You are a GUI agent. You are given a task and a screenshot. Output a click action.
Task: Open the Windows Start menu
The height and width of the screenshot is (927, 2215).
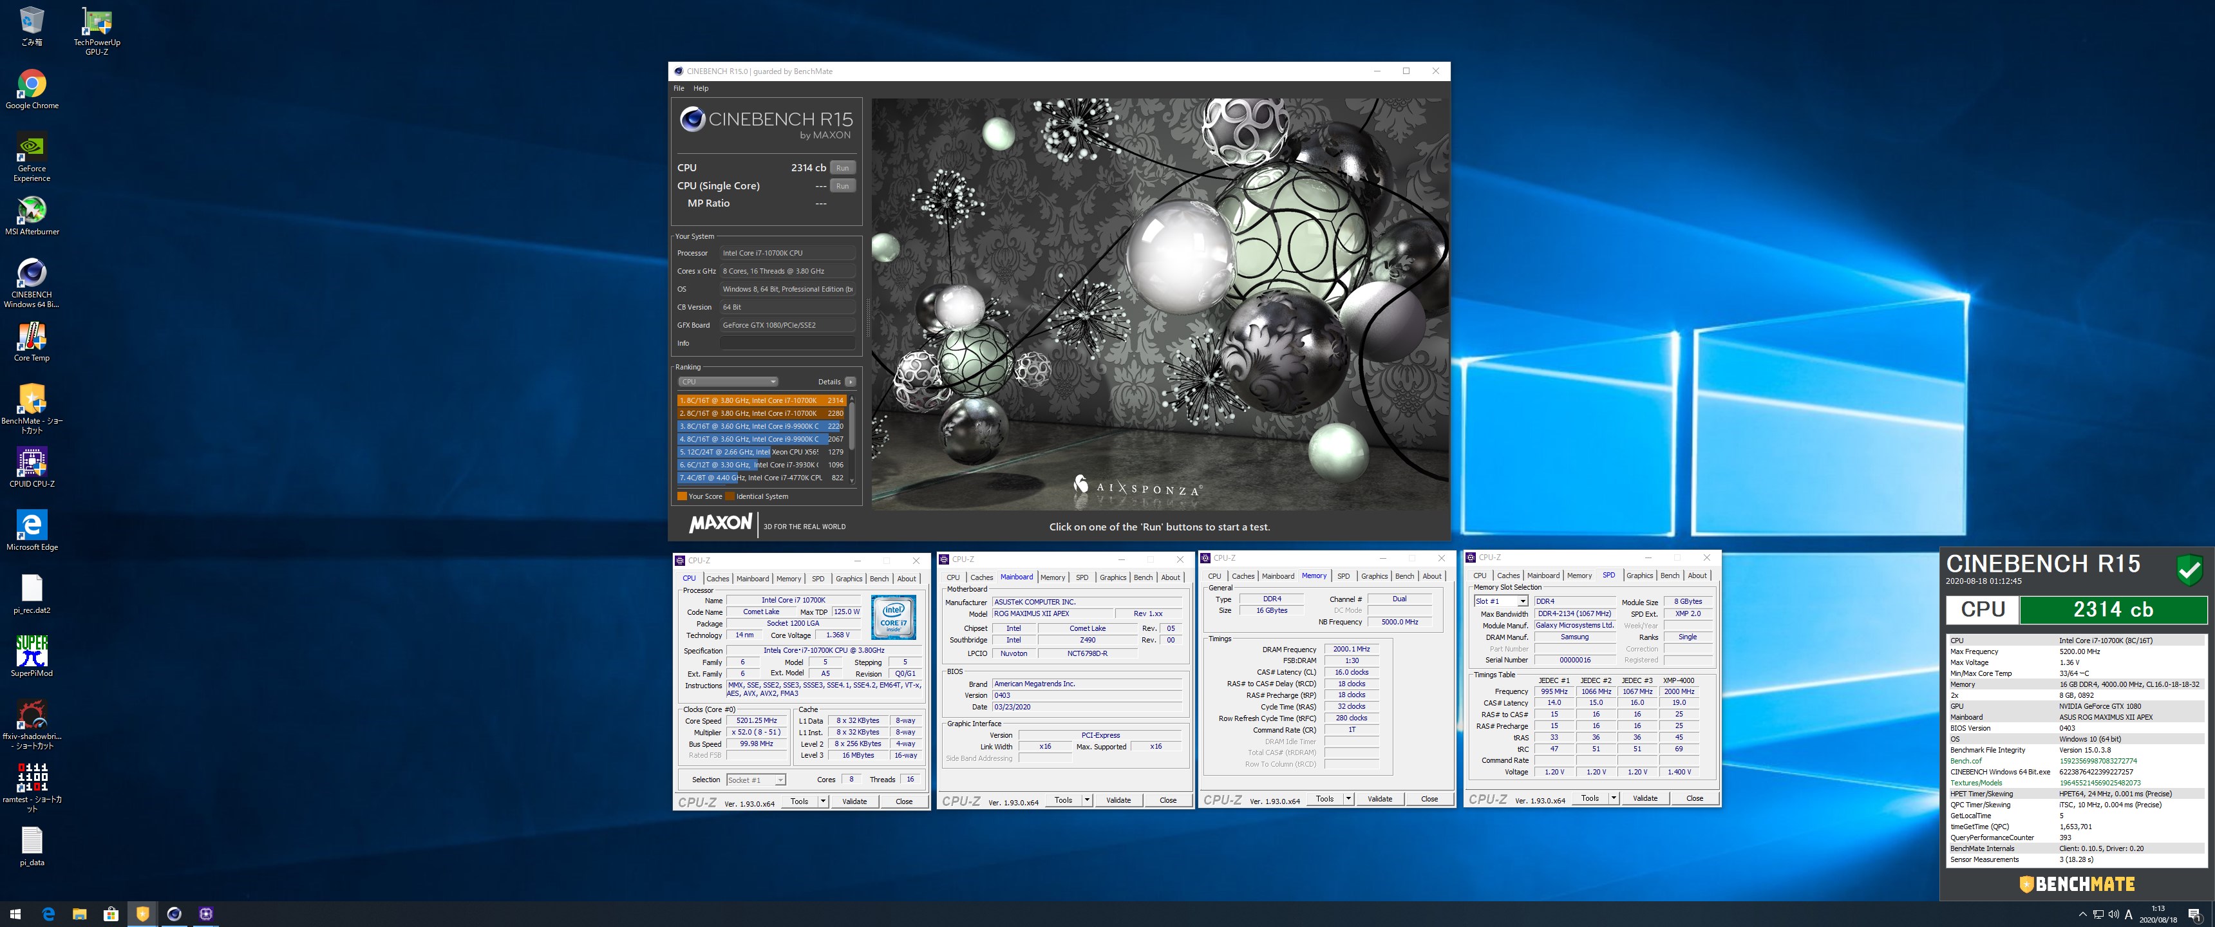tap(15, 913)
